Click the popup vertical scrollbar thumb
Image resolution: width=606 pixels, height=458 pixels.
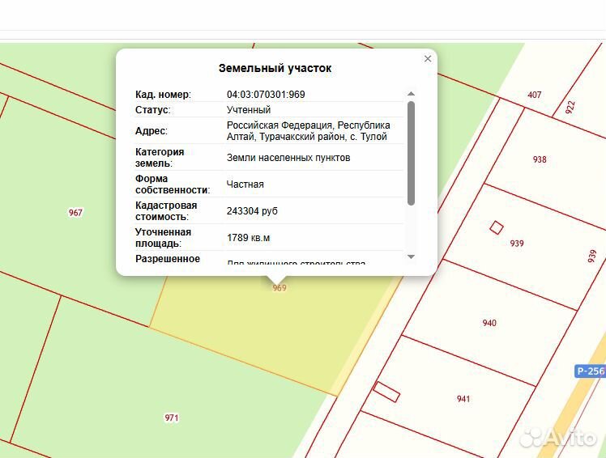coord(412,153)
